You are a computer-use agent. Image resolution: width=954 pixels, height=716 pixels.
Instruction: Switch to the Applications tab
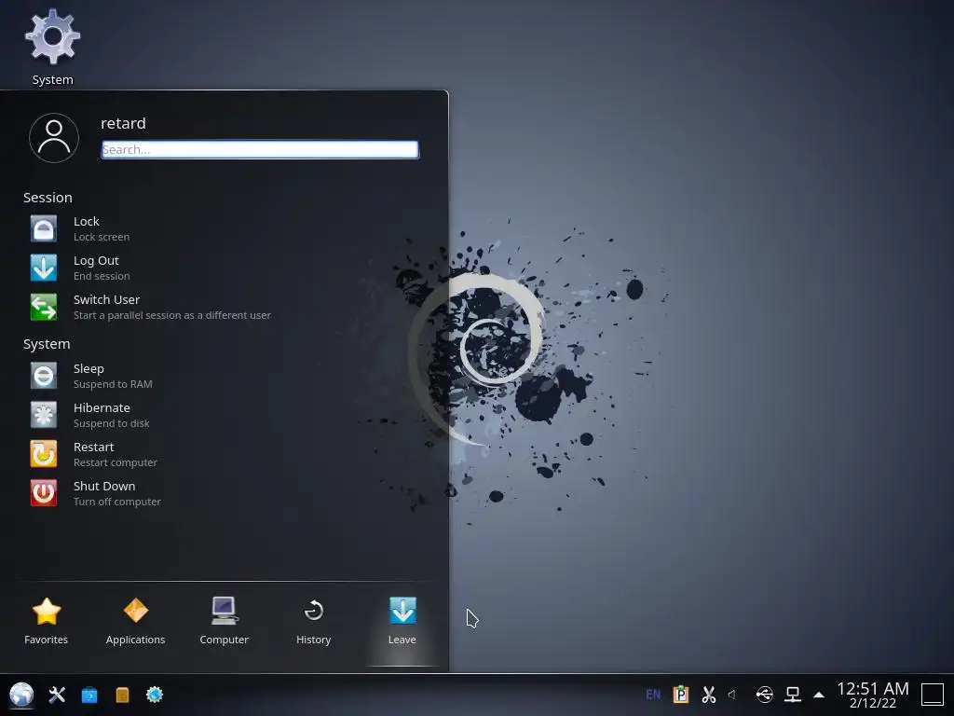[135, 621]
